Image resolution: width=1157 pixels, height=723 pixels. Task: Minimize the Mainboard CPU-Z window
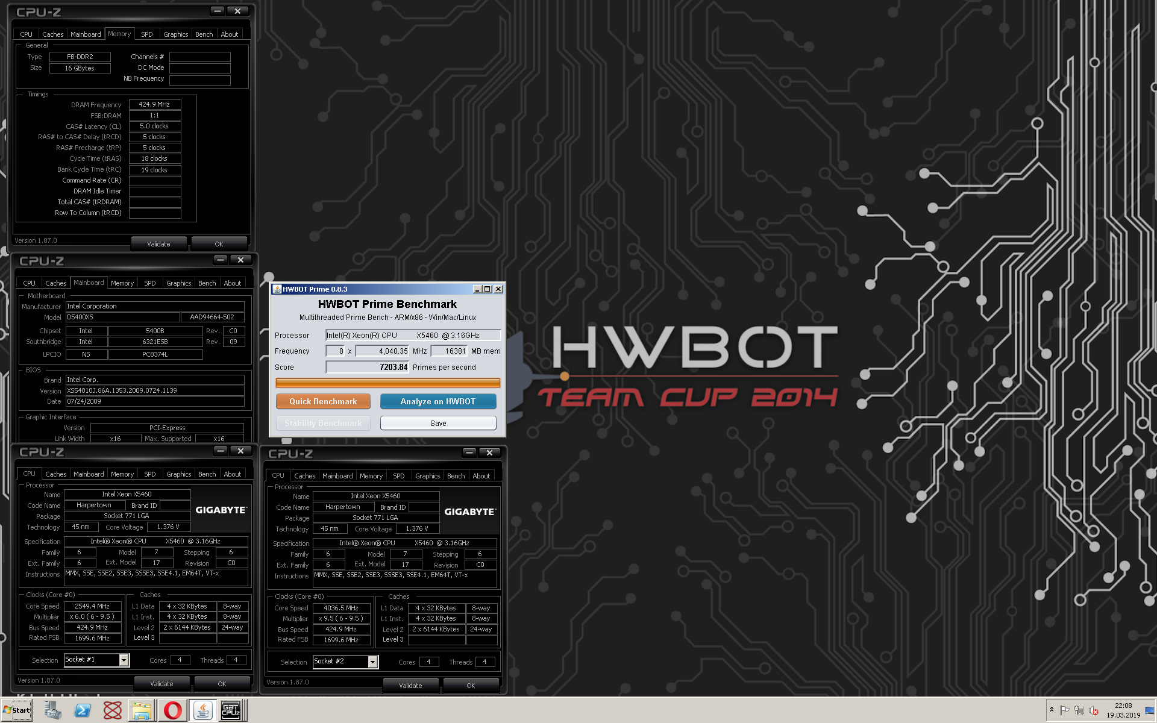pos(221,260)
